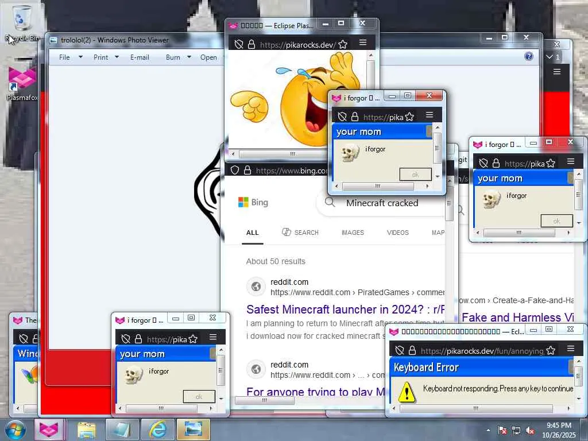The width and height of the screenshot is (588, 441).
Task: Click Bing search box with Minecraft cracked
Action: (382, 203)
